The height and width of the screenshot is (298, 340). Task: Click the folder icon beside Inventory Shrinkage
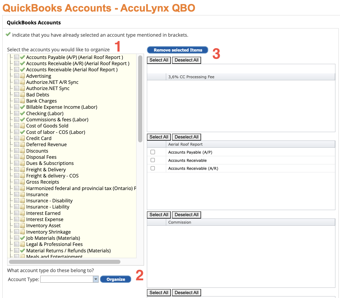pyautogui.click(x=23, y=232)
